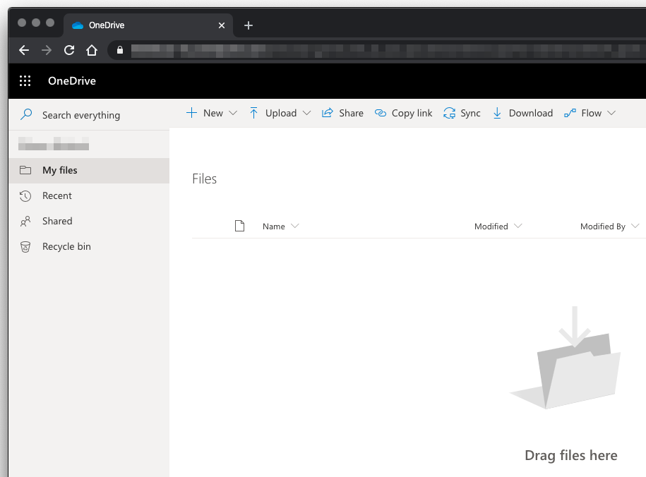The image size is (646, 477).
Task: Click the Recycle bin icon
Action: point(25,247)
